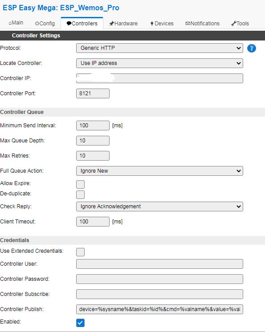
Task: Open the Devices tab
Action: [x=162, y=24]
